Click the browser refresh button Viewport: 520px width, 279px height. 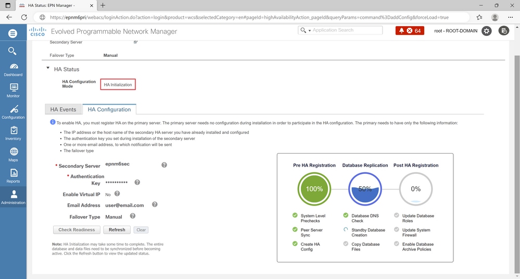coord(24,17)
